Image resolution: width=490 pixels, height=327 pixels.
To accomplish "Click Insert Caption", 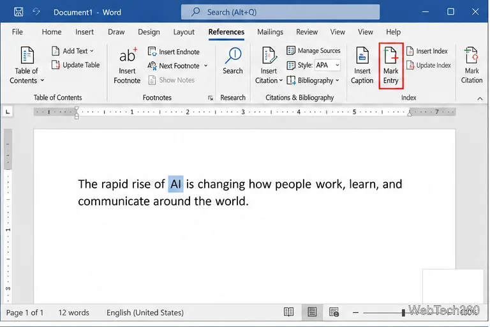I will pos(362,65).
